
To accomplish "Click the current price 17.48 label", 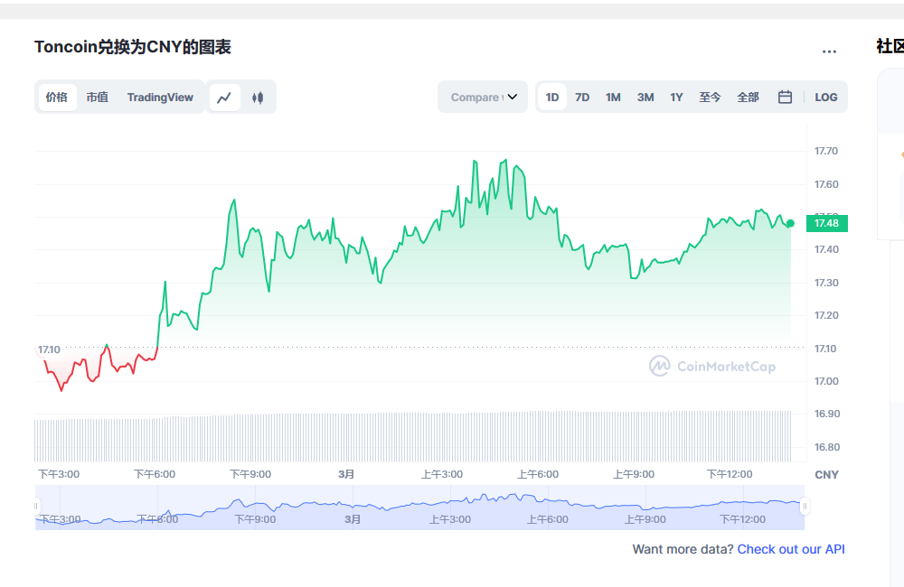I will coord(827,223).
